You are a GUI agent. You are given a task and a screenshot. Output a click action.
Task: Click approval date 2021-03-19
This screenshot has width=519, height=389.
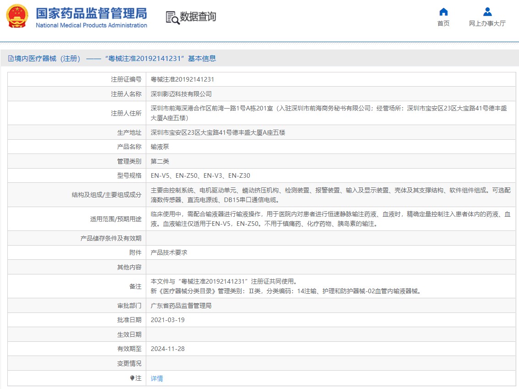click(167, 320)
